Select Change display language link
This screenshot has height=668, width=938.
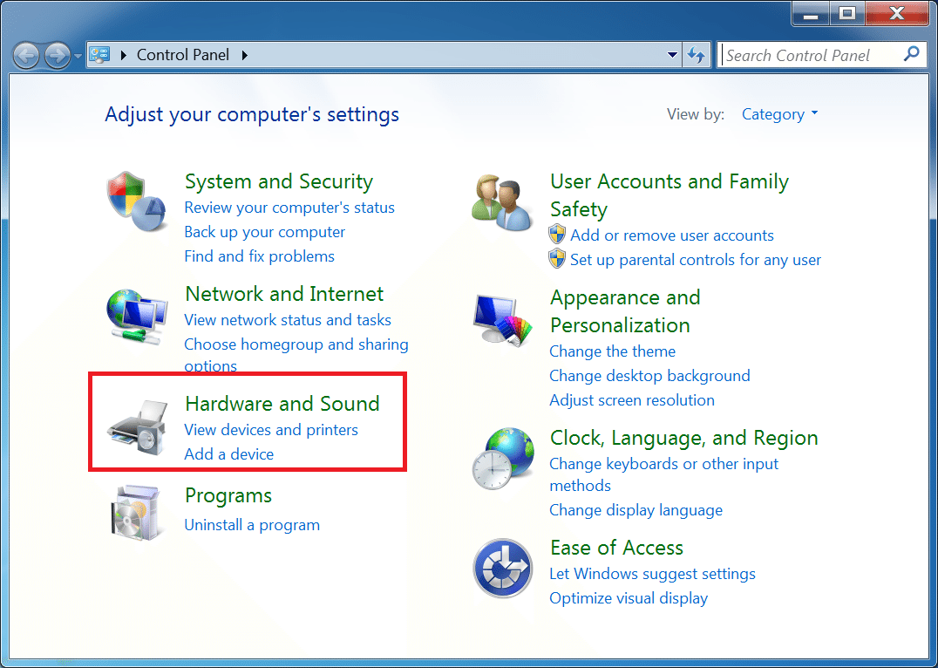pos(636,510)
